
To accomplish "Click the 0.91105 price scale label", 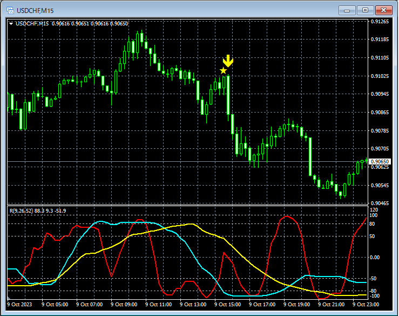I will [x=380, y=58].
